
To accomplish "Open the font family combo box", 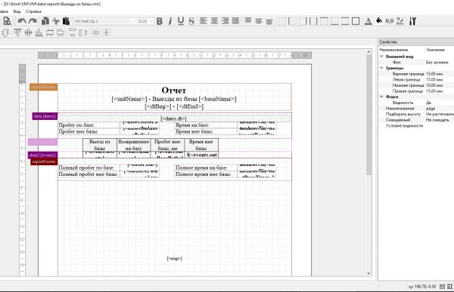I will pyautogui.click(x=105, y=21).
